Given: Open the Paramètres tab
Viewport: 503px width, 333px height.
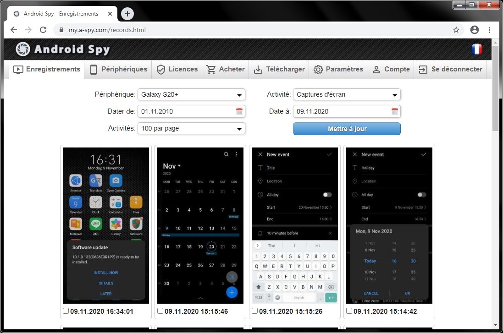Looking at the screenshot, I should (x=338, y=69).
